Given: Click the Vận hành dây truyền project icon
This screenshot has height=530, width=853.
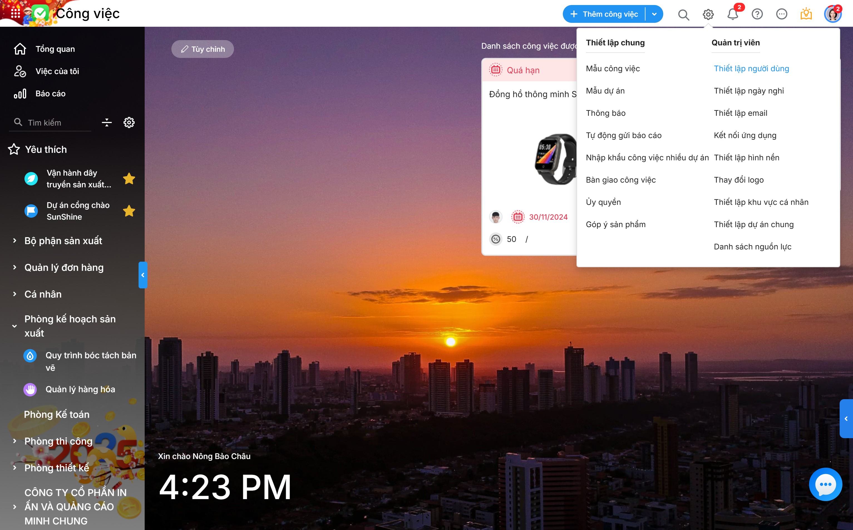Looking at the screenshot, I should point(31,179).
